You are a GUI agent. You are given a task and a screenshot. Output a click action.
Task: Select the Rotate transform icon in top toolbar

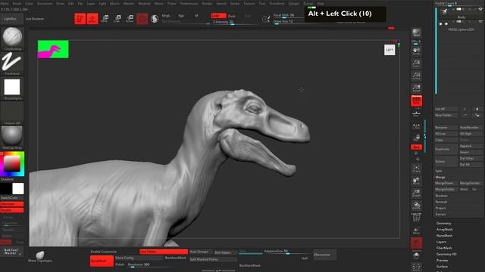pyautogui.click(x=130, y=19)
